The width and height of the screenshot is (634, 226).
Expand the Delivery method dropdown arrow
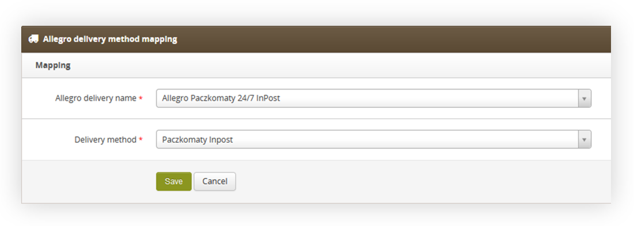coord(584,139)
